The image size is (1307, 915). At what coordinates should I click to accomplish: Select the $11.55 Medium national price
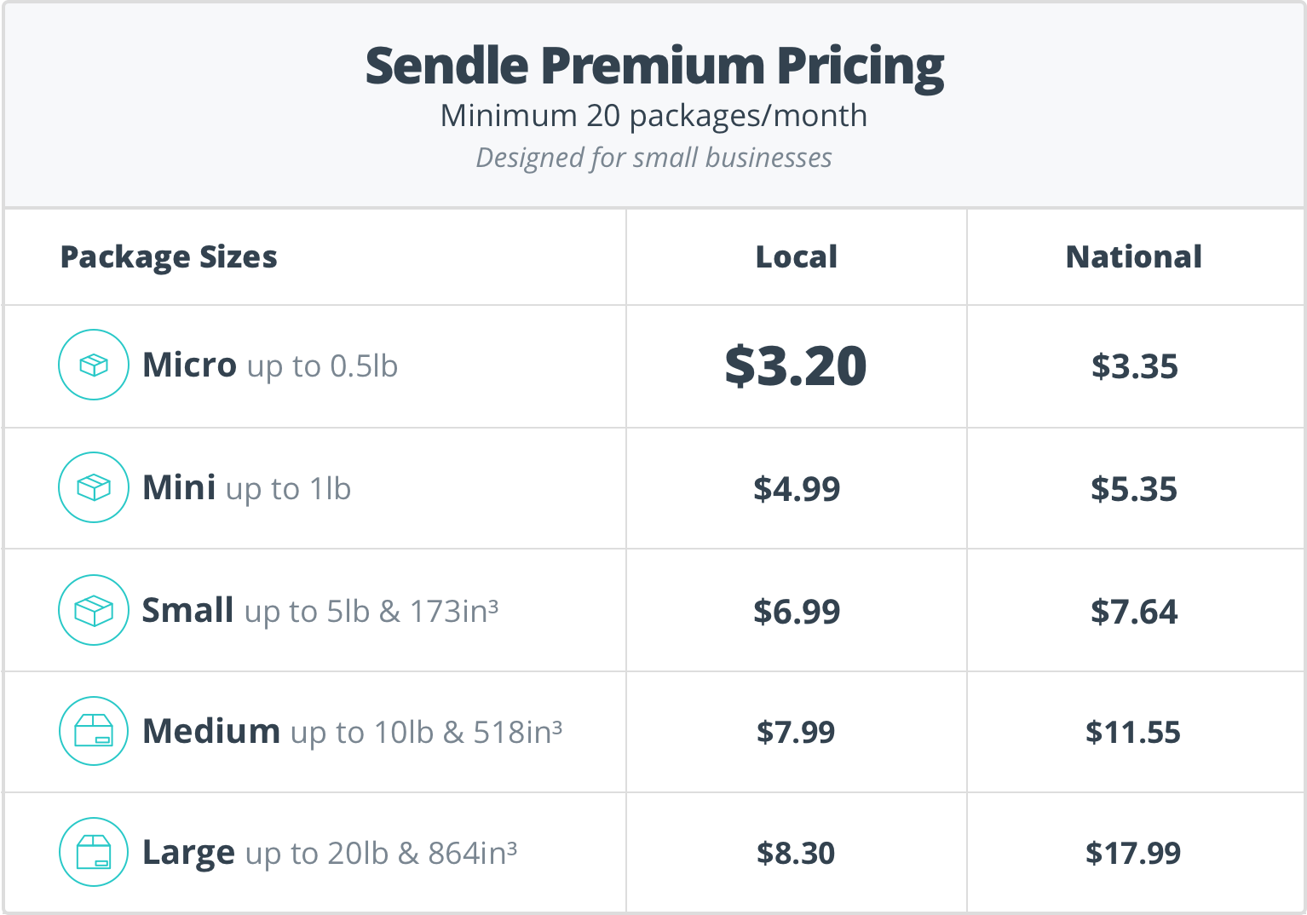coord(1133,732)
